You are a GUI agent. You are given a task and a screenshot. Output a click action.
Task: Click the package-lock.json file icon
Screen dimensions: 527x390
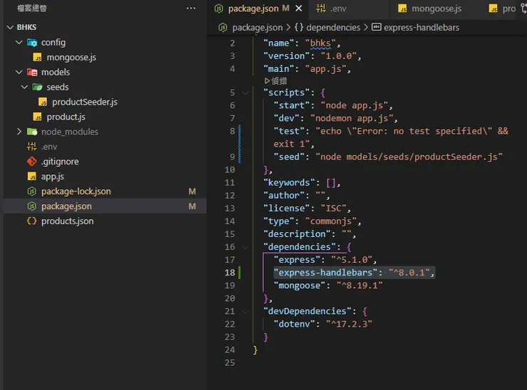tap(31, 191)
